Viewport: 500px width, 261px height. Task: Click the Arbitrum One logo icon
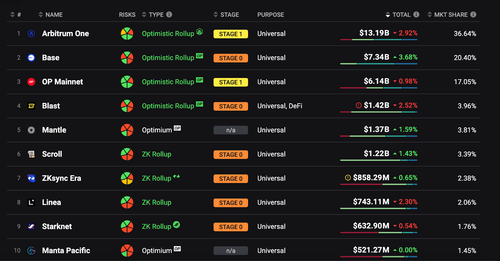tap(31, 34)
